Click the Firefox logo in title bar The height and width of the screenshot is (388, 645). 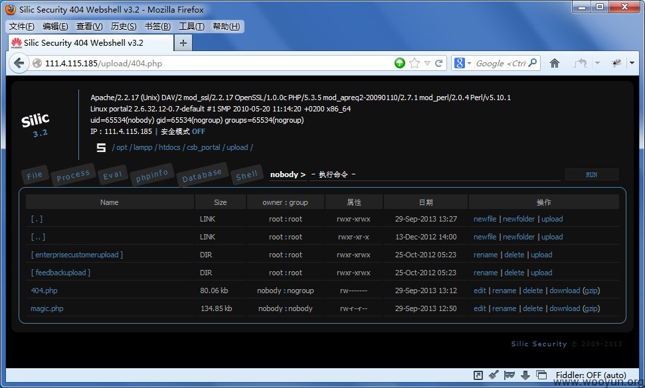(11, 9)
